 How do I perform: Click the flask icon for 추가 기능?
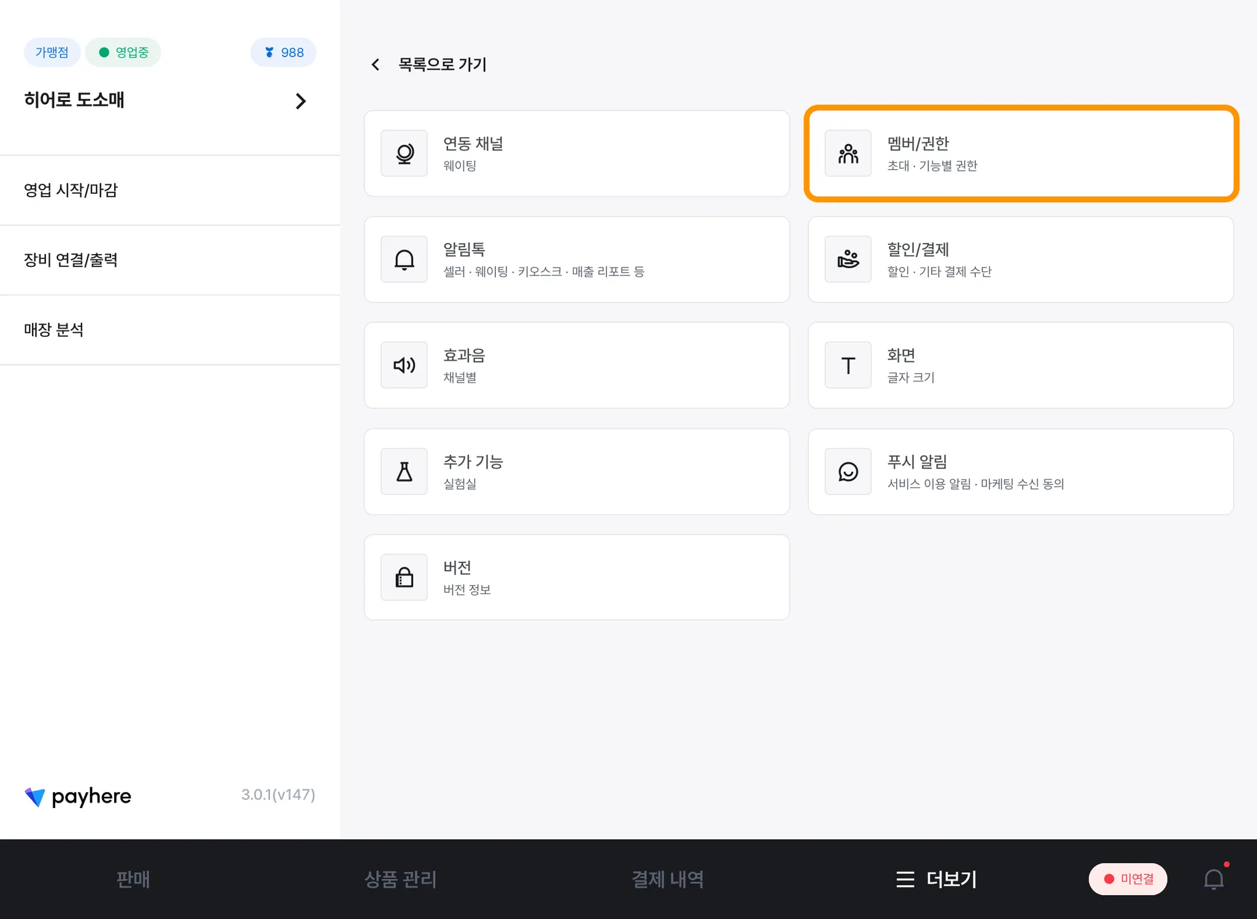tap(404, 472)
